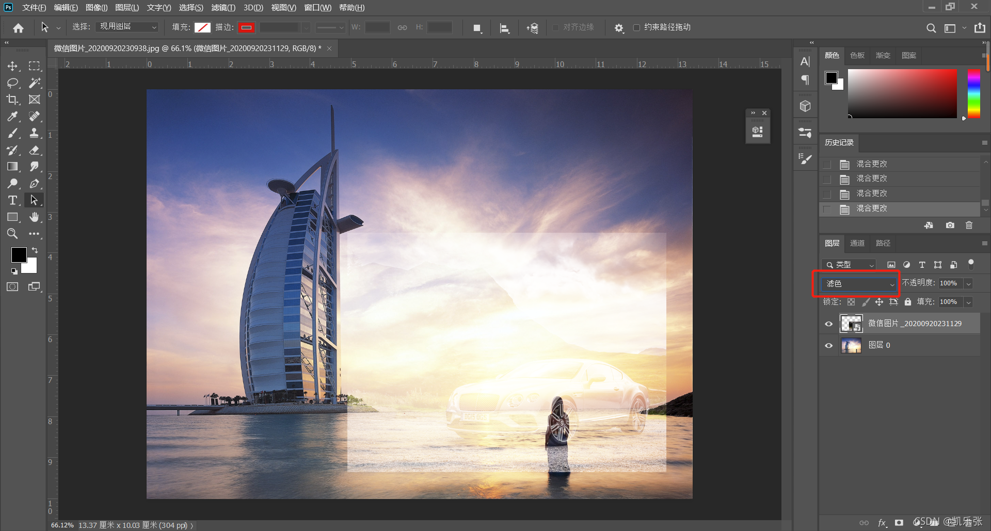Toggle lock position icon
Viewport: 991px width, 531px height.
879,302
